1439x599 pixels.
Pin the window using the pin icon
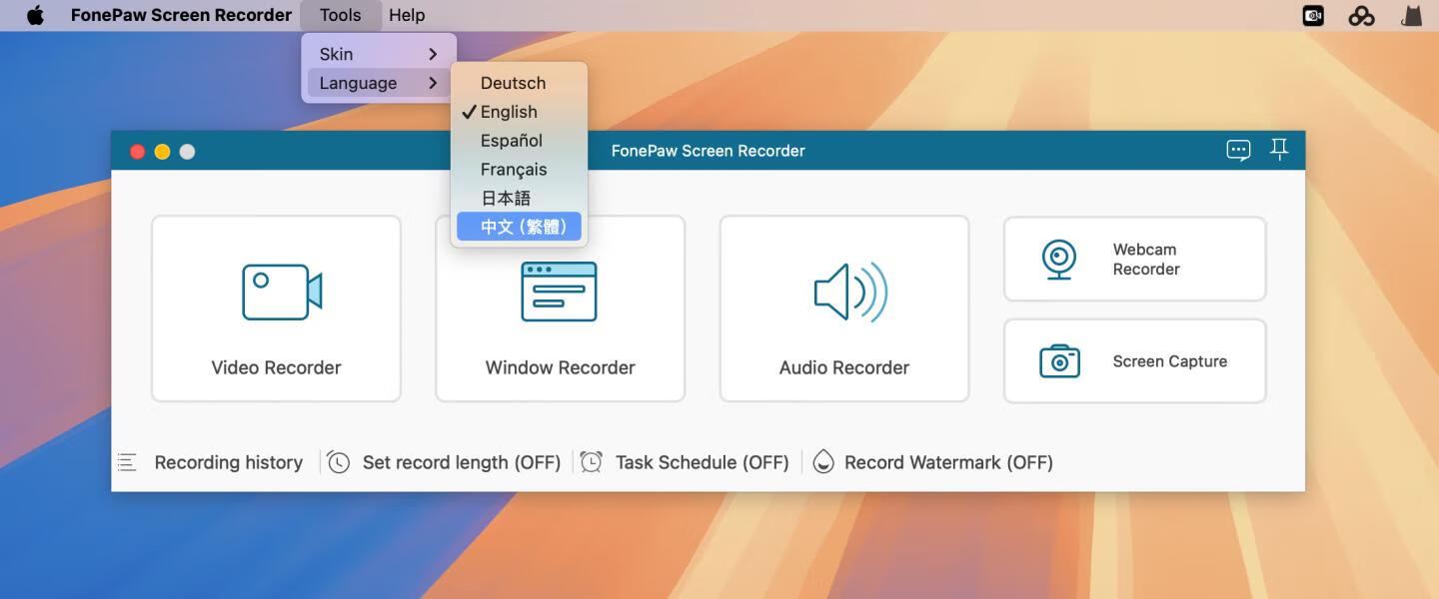(x=1280, y=150)
